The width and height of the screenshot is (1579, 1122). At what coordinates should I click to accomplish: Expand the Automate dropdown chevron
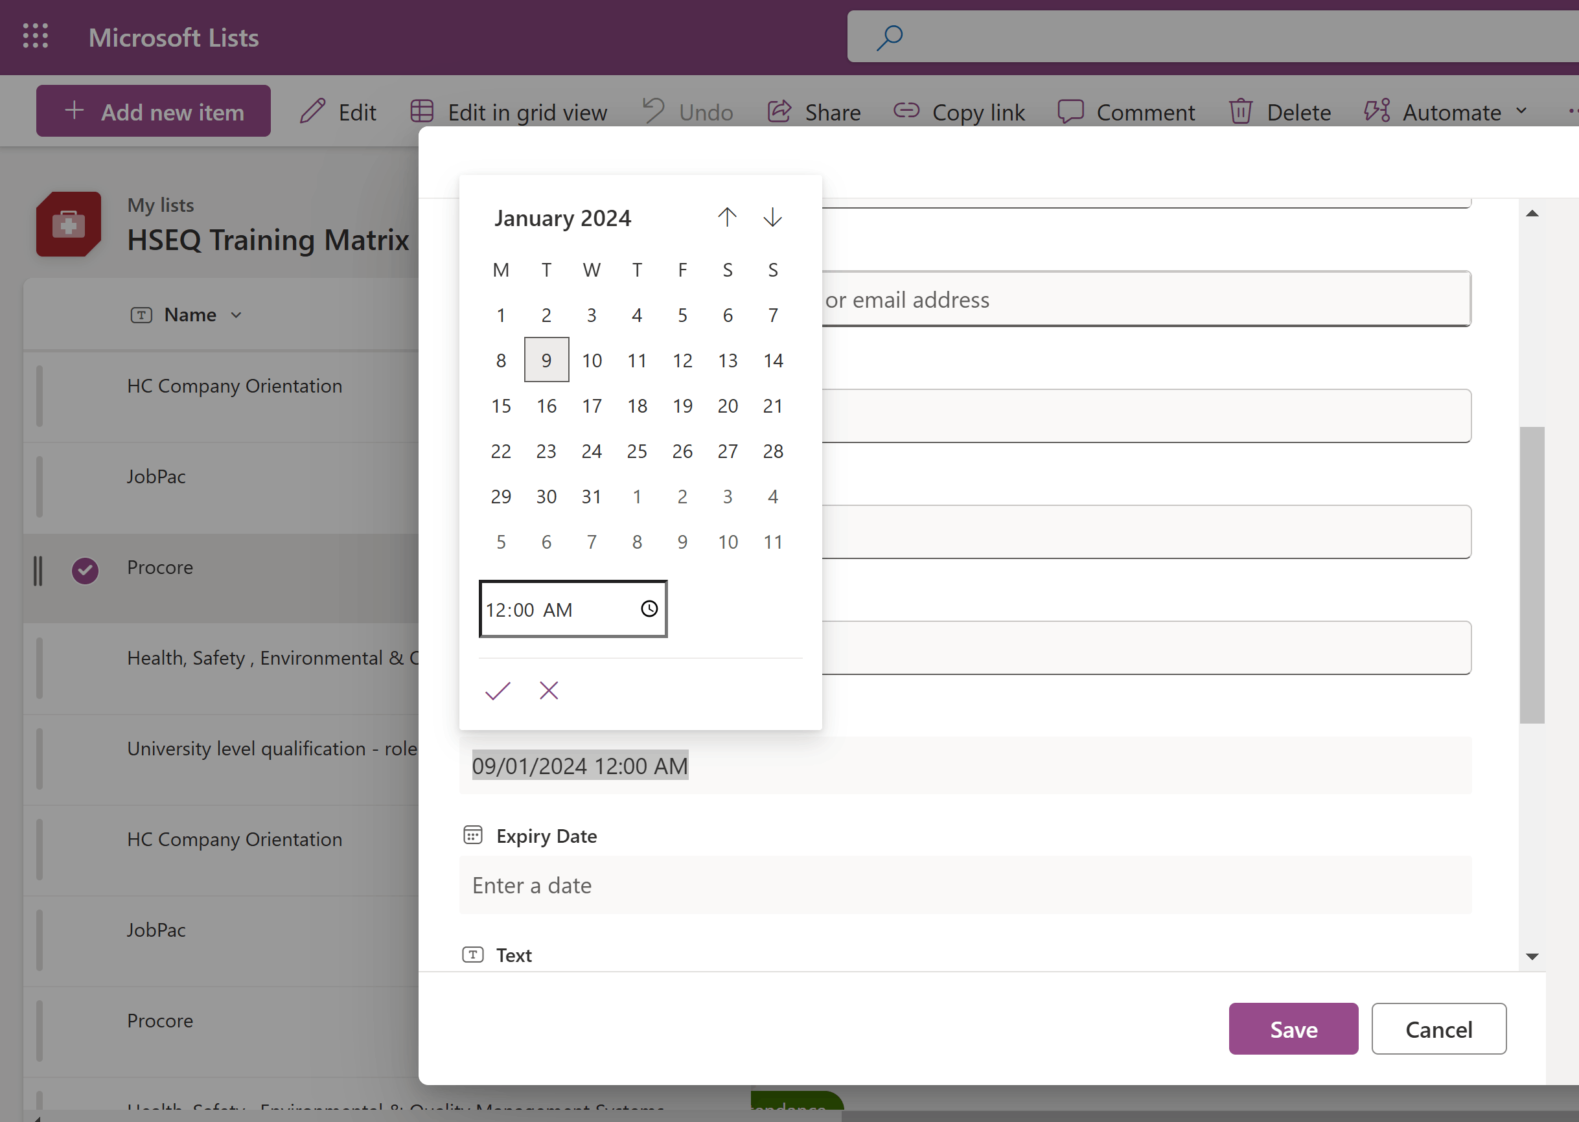[1521, 111]
